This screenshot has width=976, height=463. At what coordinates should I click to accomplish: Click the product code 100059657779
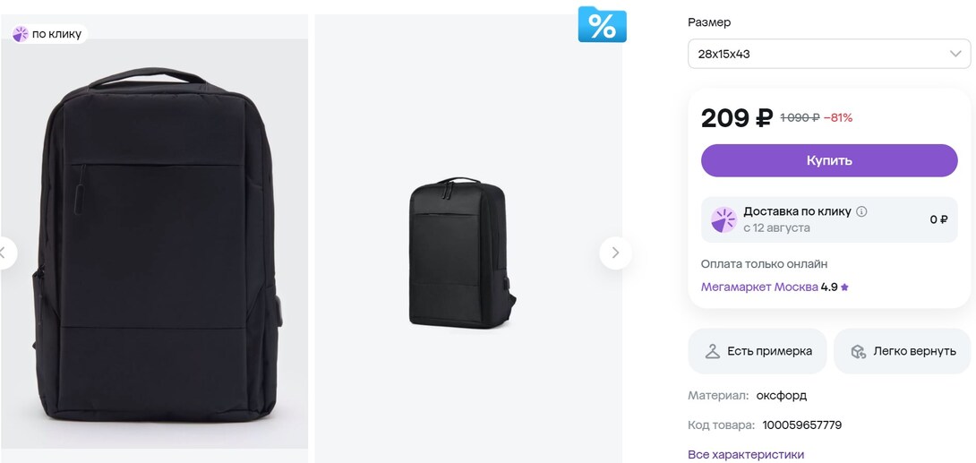pos(801,424)
